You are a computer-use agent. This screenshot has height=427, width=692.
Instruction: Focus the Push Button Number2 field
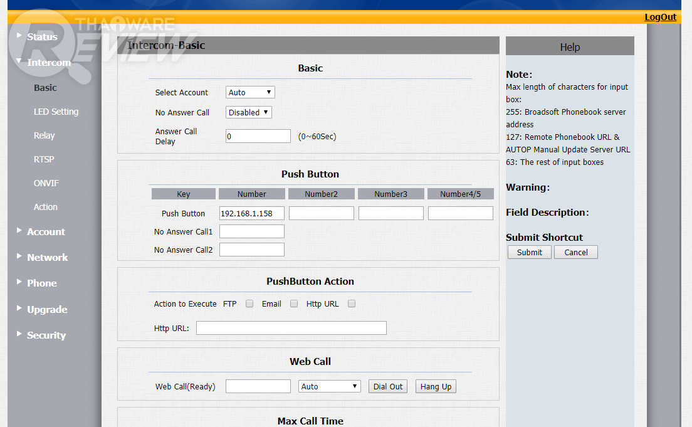[x=322, y=213]
